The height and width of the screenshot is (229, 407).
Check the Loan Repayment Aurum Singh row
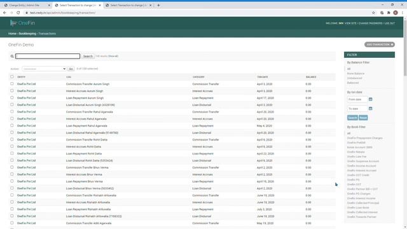coord(12,97)
